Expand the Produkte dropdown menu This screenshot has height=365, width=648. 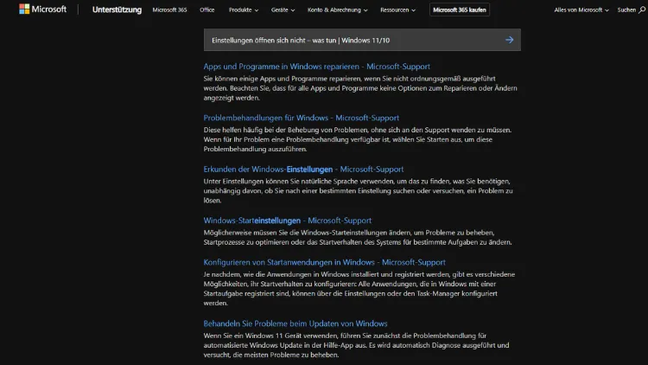[x=244, y=10]
